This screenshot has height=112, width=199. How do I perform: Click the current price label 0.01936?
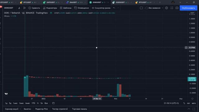coord(192,79)
